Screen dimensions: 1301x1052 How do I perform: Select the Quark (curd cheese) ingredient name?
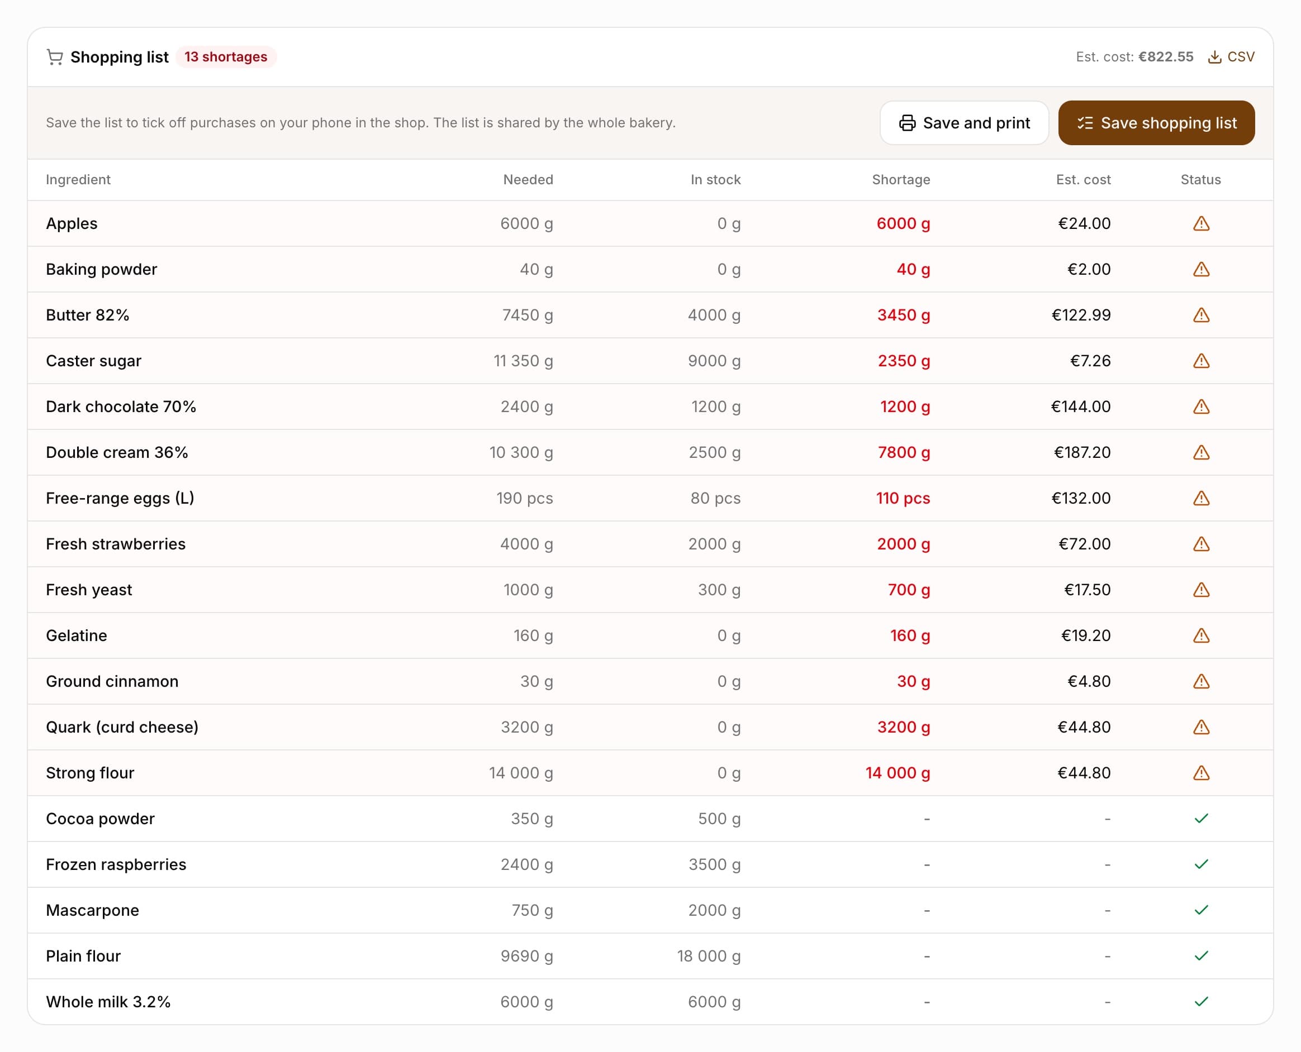point(122,727)
